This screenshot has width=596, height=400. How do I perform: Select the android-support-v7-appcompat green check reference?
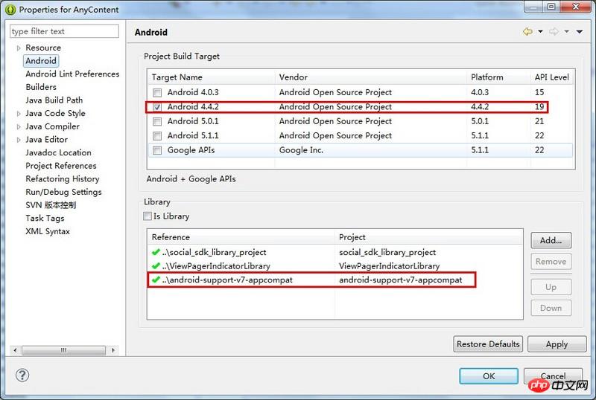[156, 280]
